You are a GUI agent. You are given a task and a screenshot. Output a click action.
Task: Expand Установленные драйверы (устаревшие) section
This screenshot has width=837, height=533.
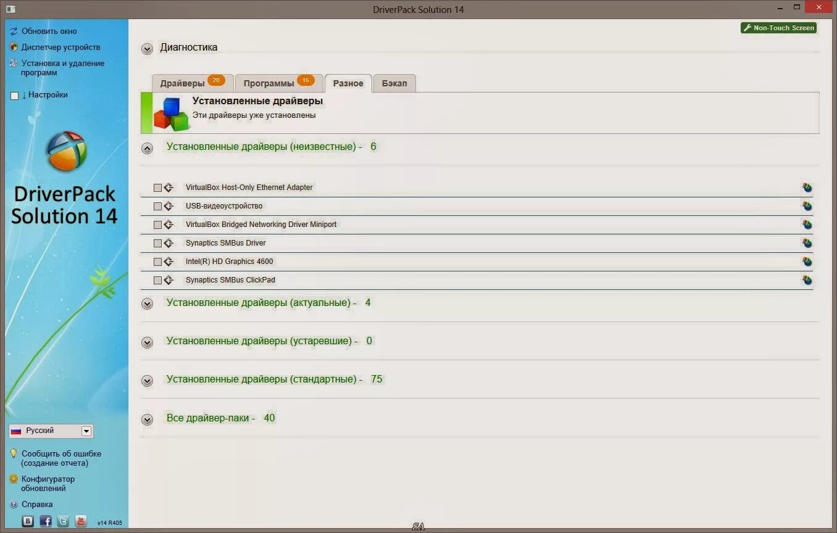point(147,342)
